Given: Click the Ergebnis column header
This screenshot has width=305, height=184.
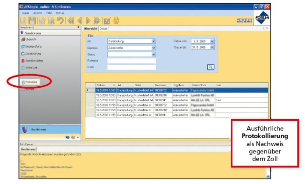Looking at the screenshot, I should [x=181, y=85].
